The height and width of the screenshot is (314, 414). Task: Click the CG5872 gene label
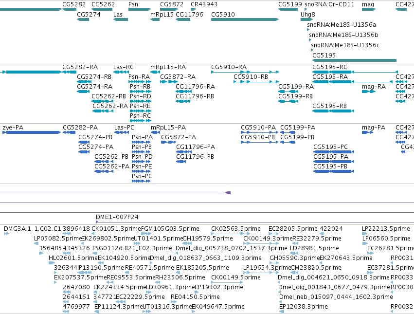172,4
